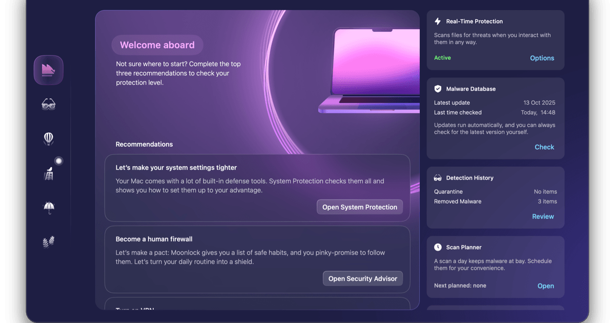Click the notification dot on the sidebar

tap(59, 161)
